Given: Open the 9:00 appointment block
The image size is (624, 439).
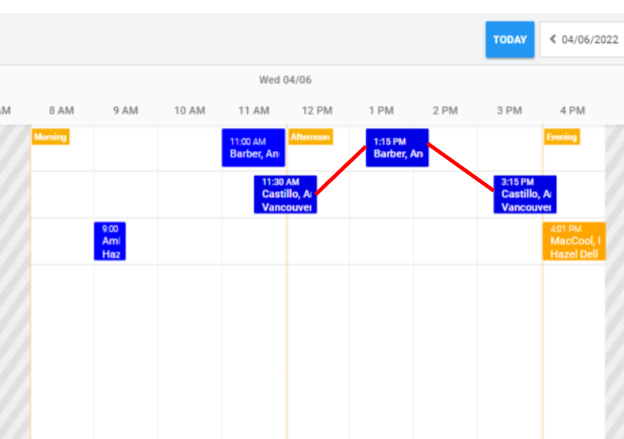Looking at the screenshot, I should [x=109, y=241].
